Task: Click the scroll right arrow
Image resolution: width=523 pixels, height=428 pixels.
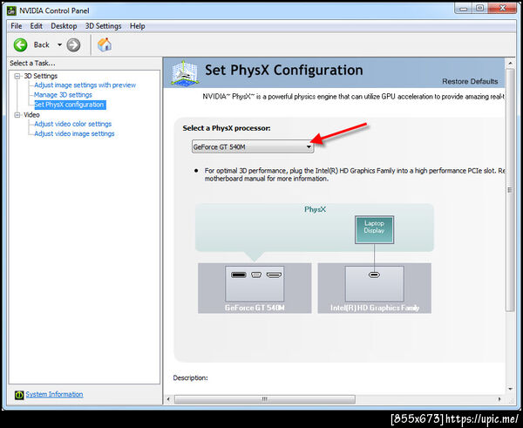Action: coord(499,399)
